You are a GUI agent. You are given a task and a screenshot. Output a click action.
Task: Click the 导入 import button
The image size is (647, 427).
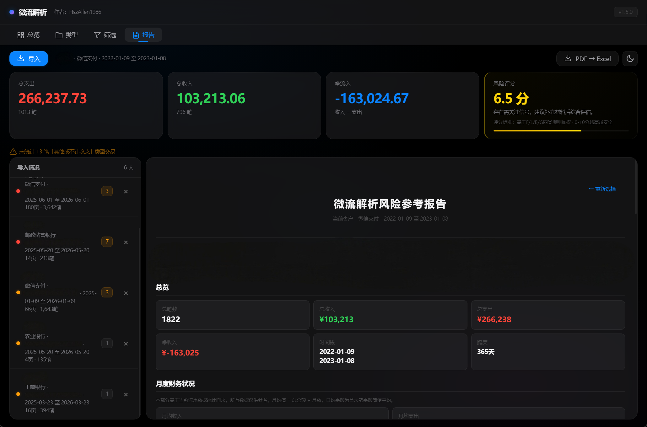point(29,59)
